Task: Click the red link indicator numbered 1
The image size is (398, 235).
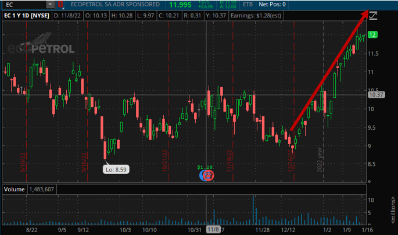Action: pos(60,4)
